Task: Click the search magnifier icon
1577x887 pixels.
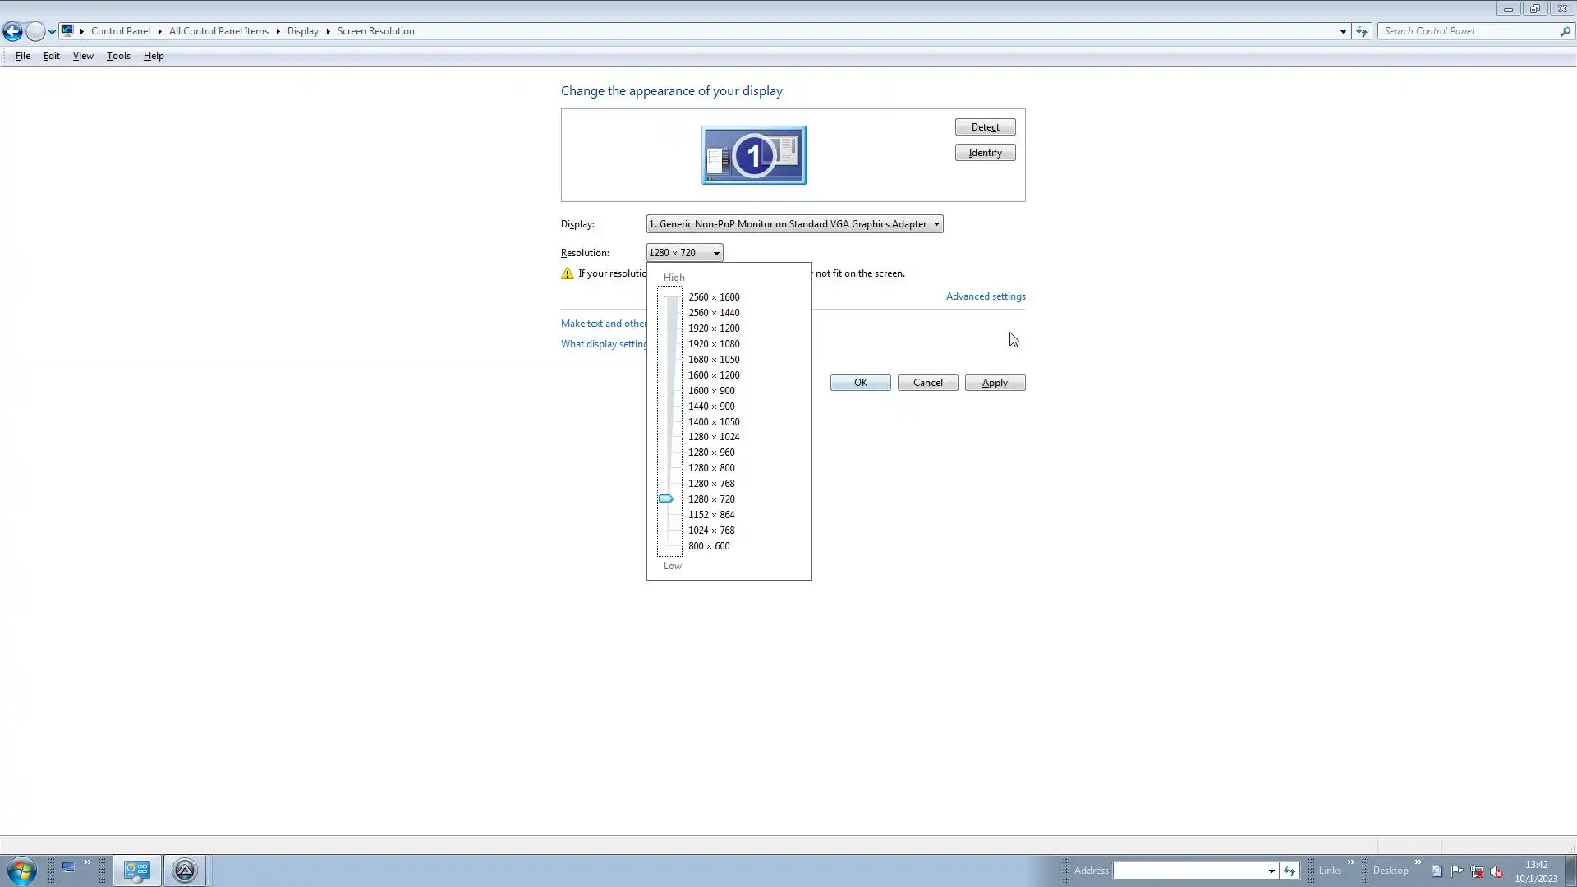Action: pos(1565,31)
